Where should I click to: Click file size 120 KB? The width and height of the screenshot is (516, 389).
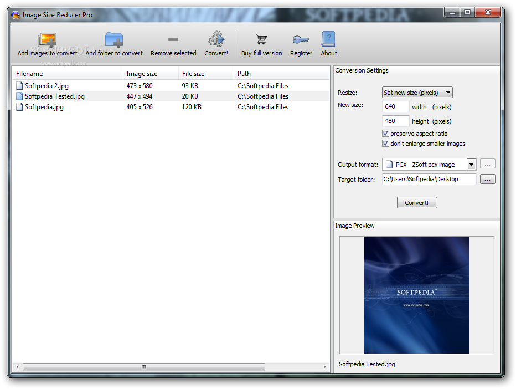(x=192, y=107)
